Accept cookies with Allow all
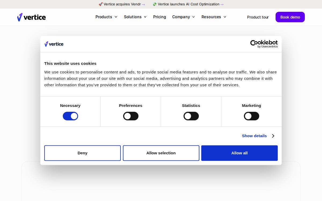This screenshot has height=201, width=322. click(239, 153)
